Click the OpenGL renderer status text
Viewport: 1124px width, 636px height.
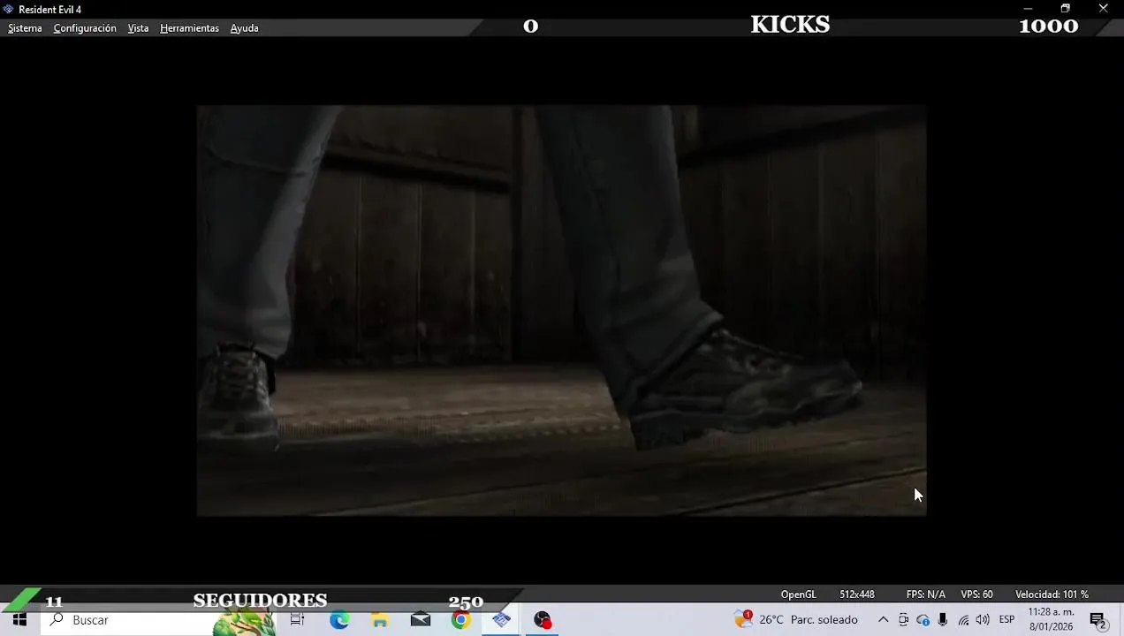798,594
